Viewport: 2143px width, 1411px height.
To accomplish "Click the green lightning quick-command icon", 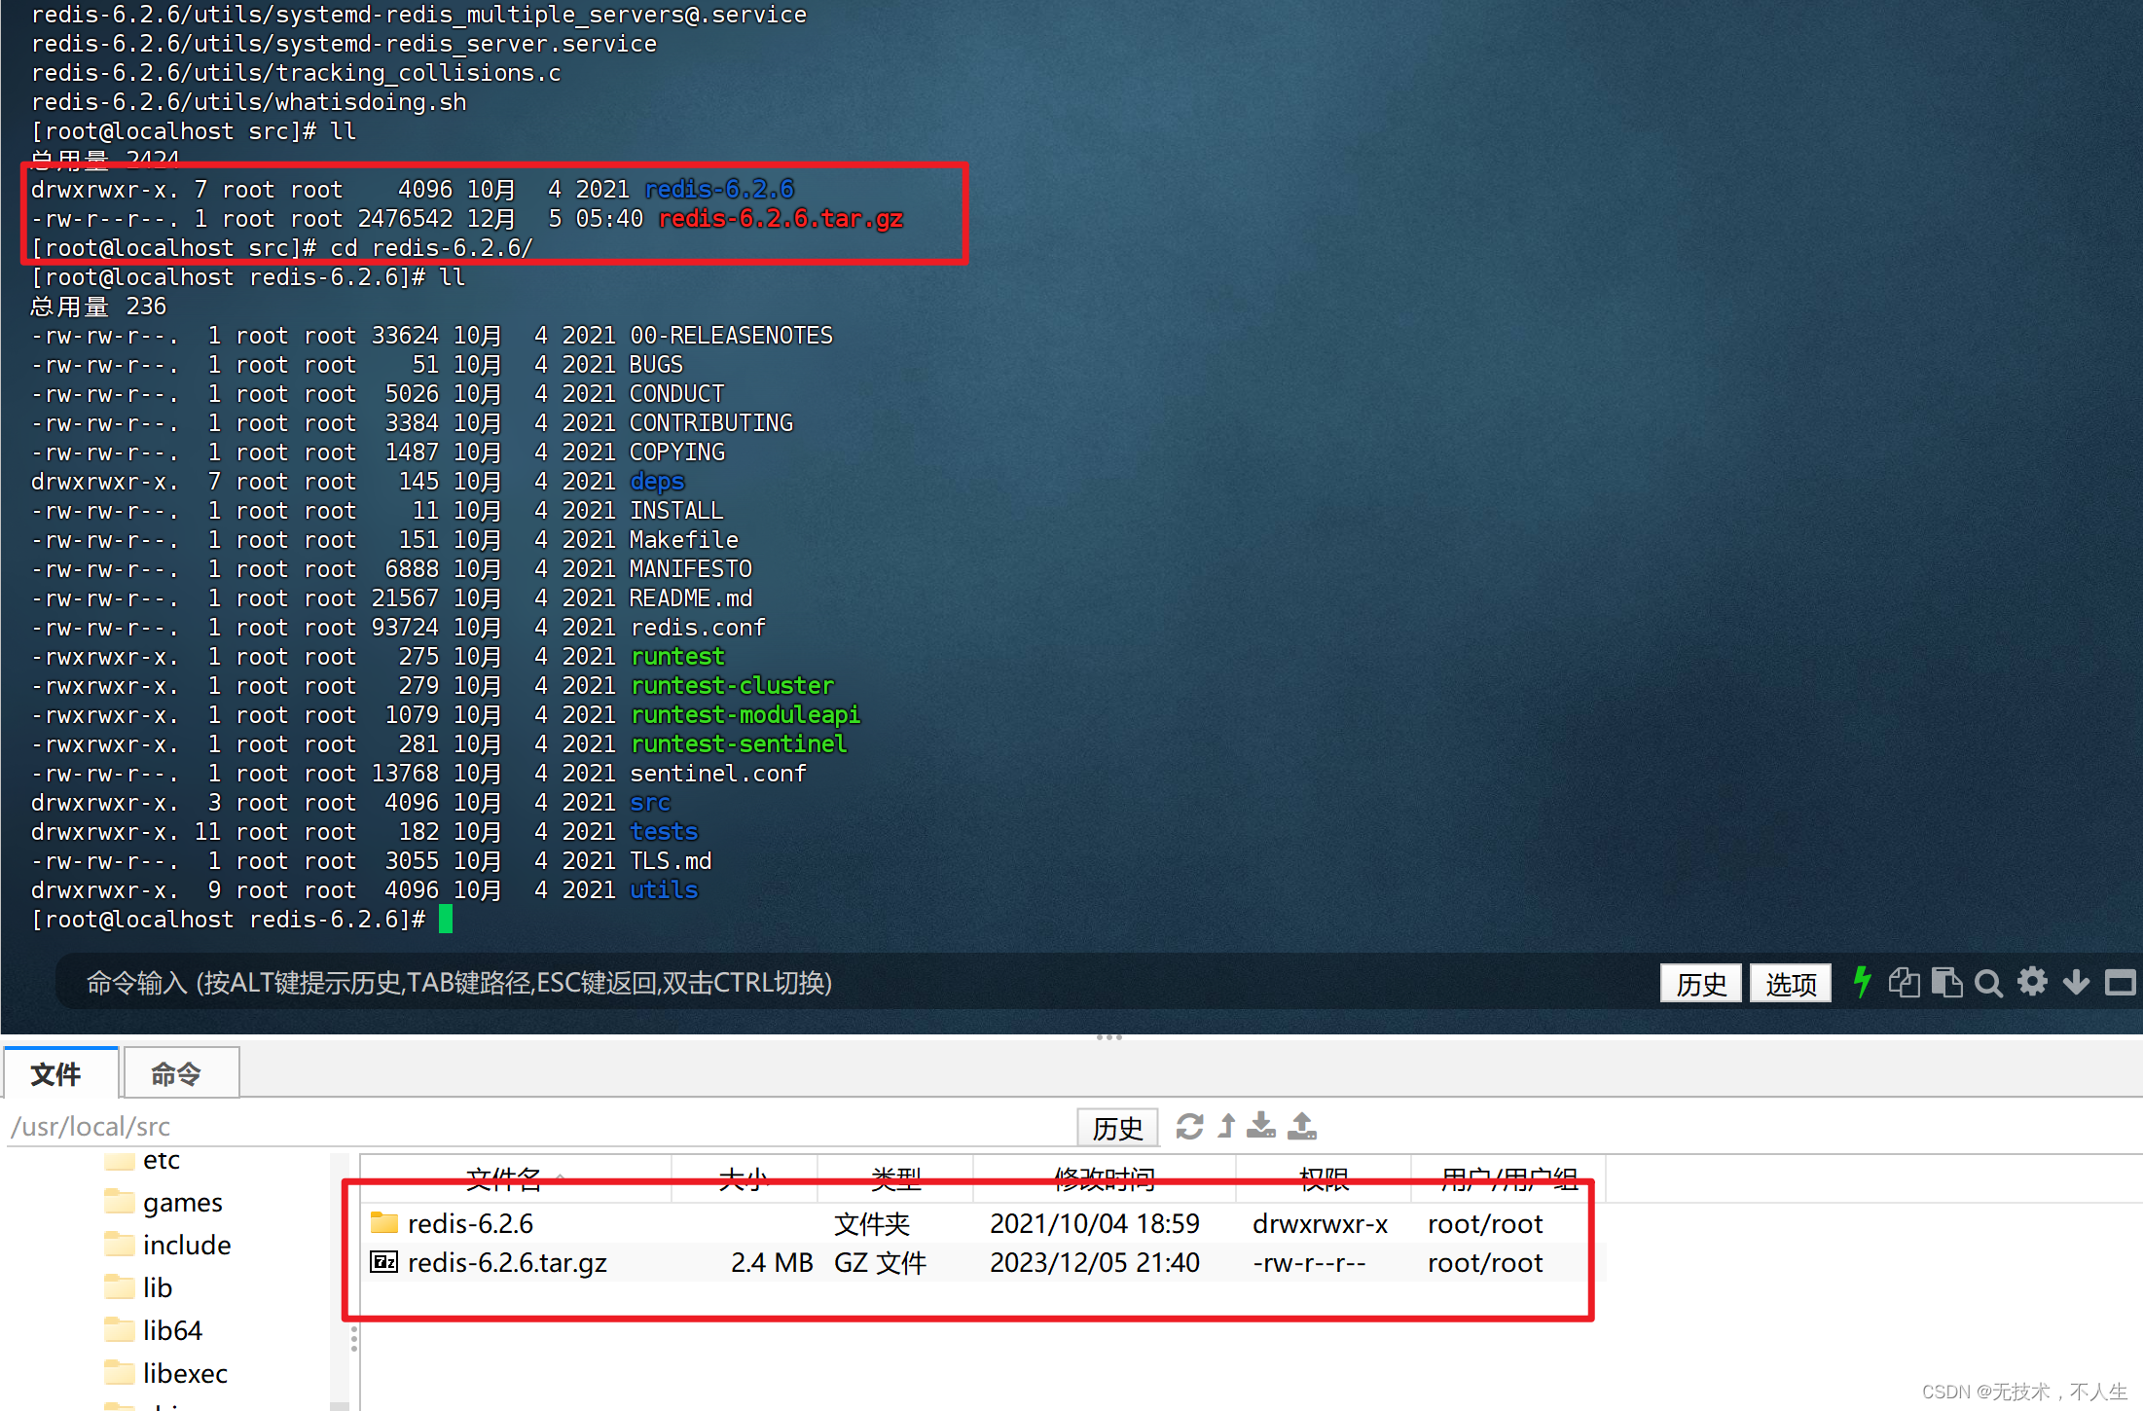I will 1862,983.
